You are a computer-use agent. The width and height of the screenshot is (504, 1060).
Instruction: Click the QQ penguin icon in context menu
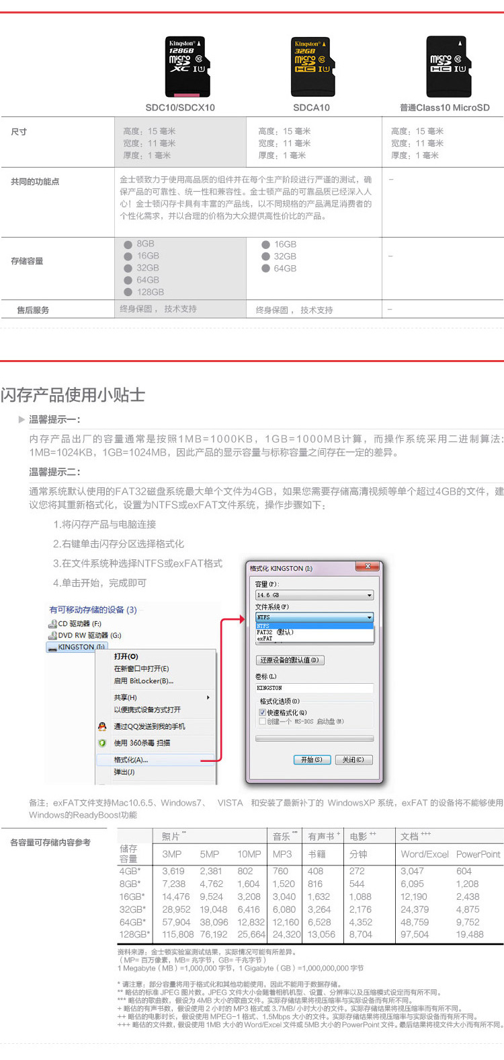click(102, 727)
